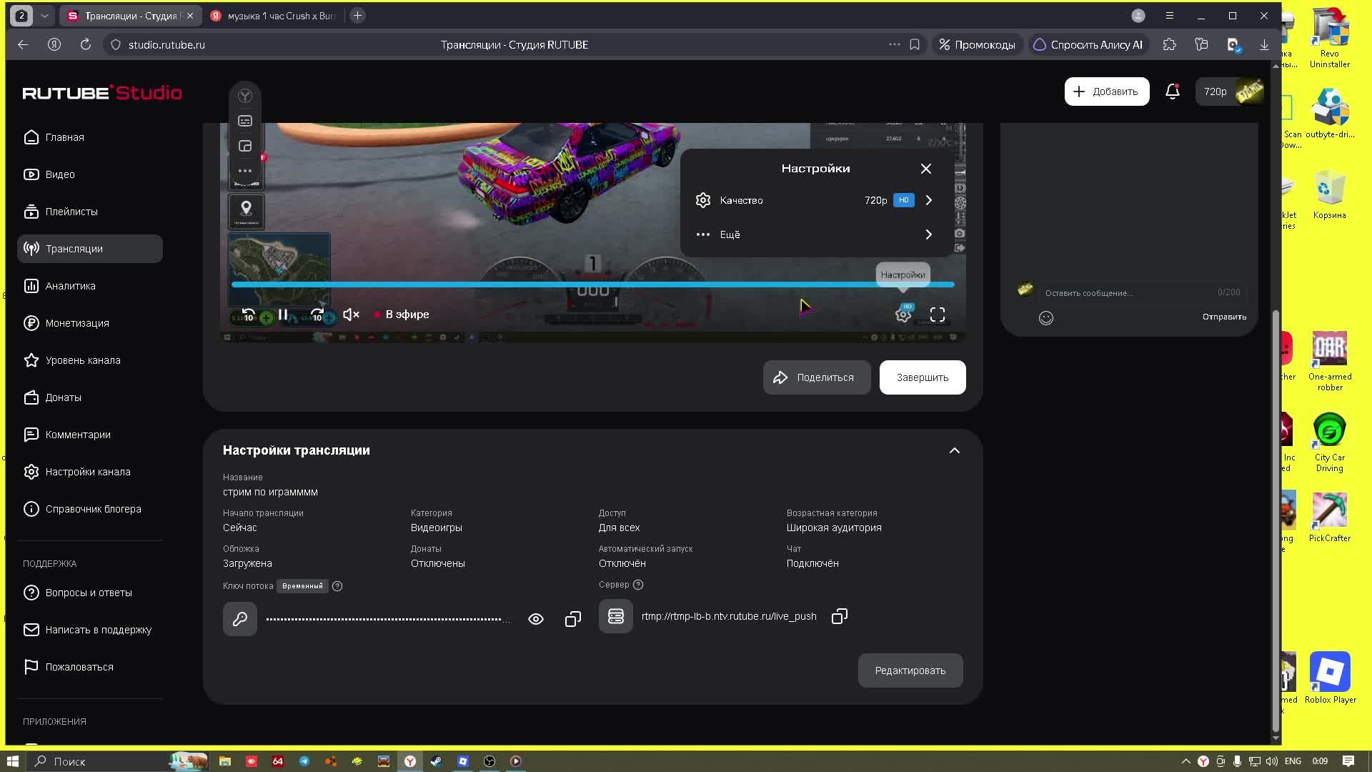Viewport: 1372px width, 772px height.
Task: Open channel avatar profile menu
Action: tap(1250, 91)
